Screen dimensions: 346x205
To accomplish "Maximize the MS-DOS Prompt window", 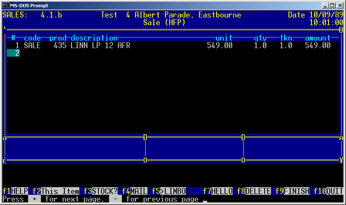I will (333, 5).
